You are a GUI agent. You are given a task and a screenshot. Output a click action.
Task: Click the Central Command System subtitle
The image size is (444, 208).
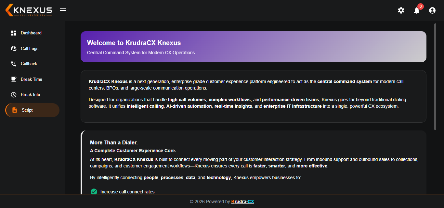(141, 53)
